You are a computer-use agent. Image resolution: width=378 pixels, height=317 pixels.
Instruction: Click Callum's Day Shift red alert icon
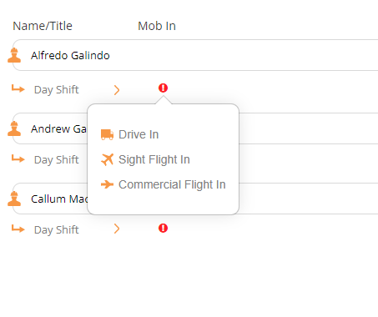click(163, 228)
